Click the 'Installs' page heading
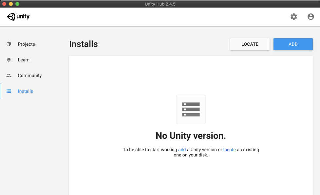 click(84, 44)
